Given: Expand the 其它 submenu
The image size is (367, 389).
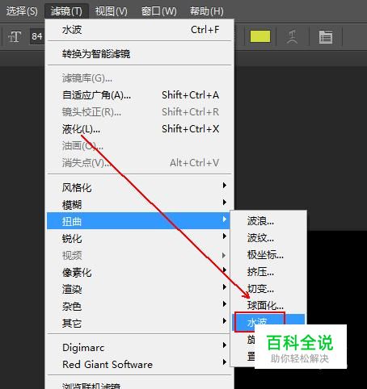Looking at the screenshot, I should (138, 323).
